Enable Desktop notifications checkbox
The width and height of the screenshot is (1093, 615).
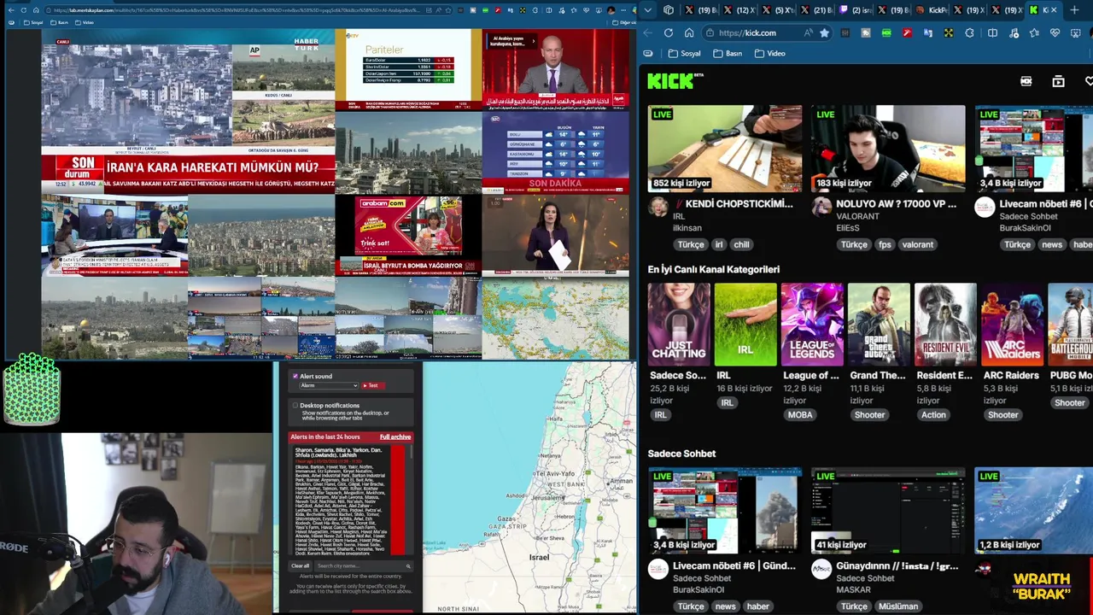295,406
